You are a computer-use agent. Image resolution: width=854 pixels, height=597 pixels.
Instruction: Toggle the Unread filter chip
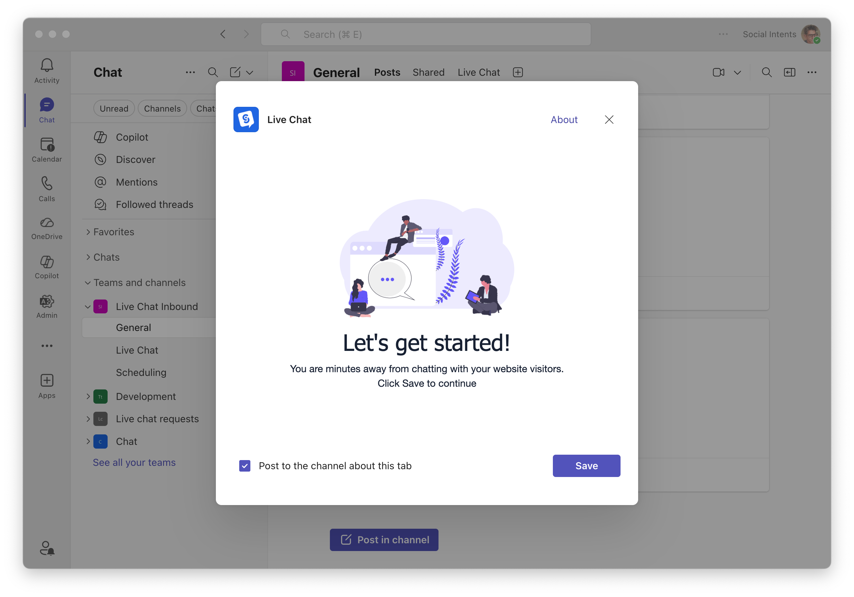click(114, 109)
